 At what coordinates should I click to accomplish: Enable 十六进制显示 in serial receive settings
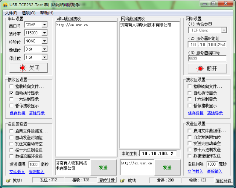tap(12, 99)
